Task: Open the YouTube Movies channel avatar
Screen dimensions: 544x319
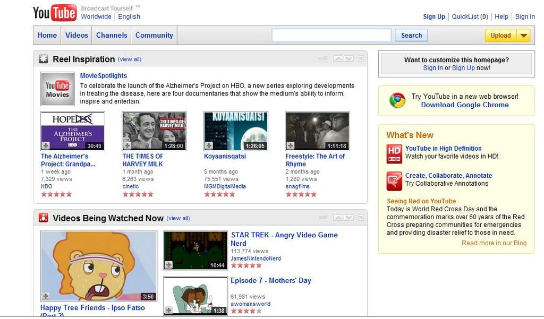Action: 57,89
